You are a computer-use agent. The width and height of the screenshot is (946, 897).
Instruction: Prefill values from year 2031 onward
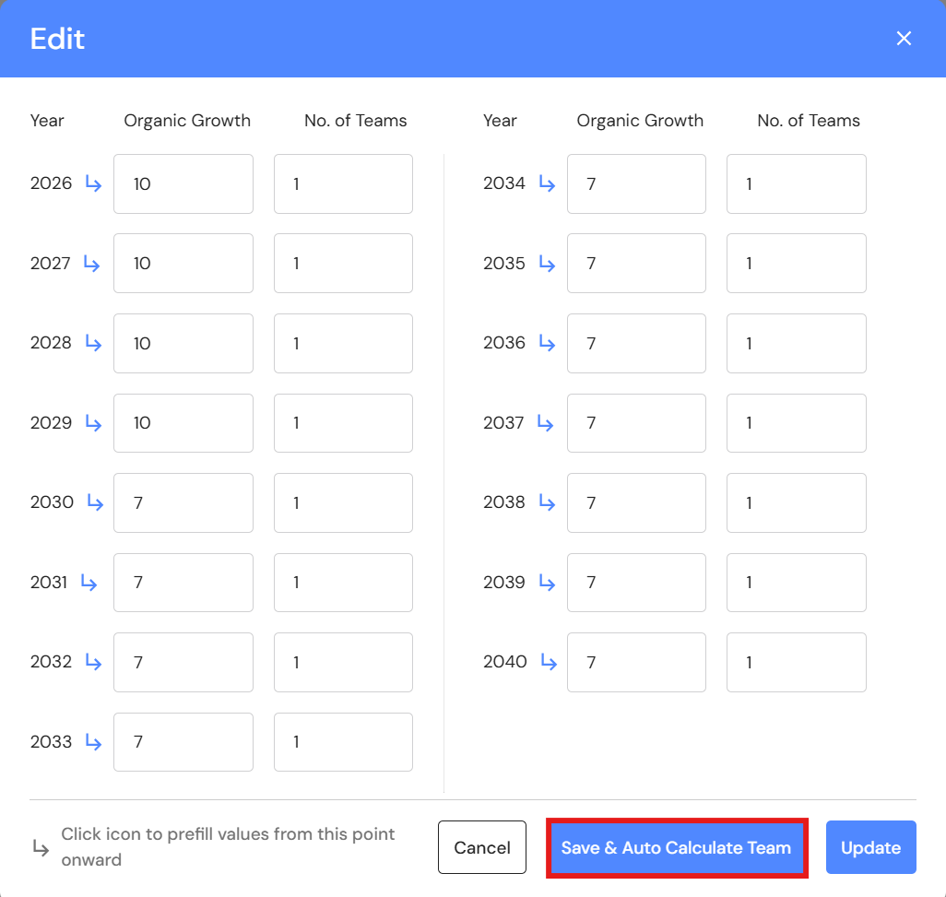point(89,583)
